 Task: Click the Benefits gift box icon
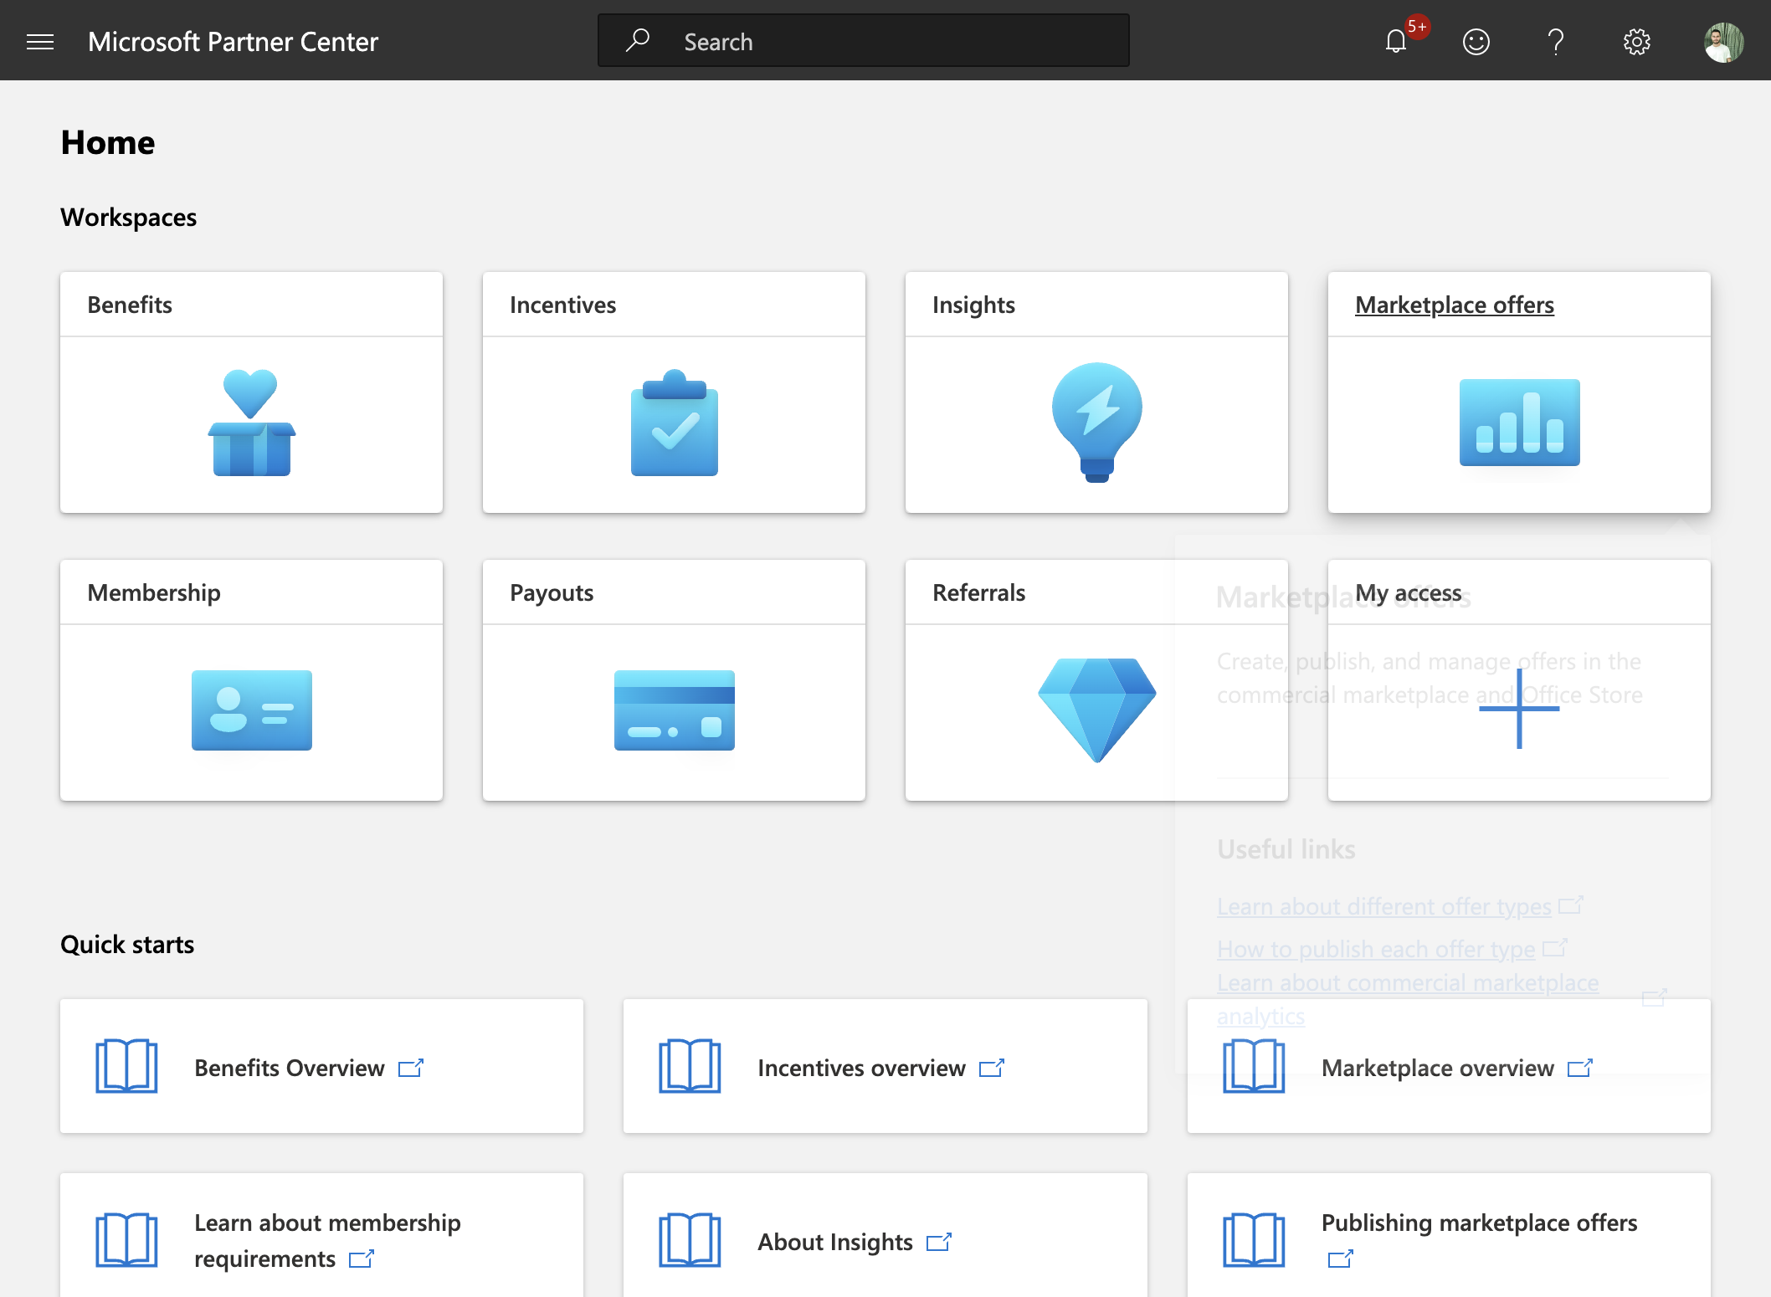pyautogui.click(x=251, y=423)
